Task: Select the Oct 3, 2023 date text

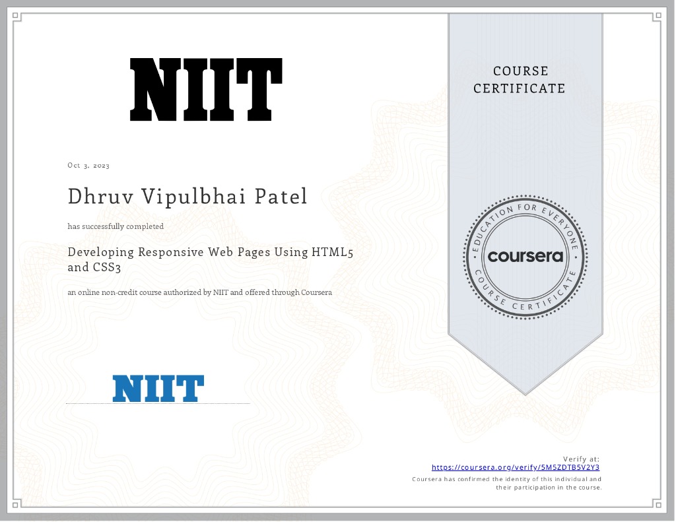Action: (x=87, y=165)
